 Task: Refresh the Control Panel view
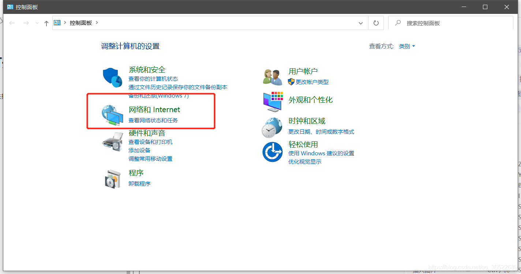click(376, 23)
